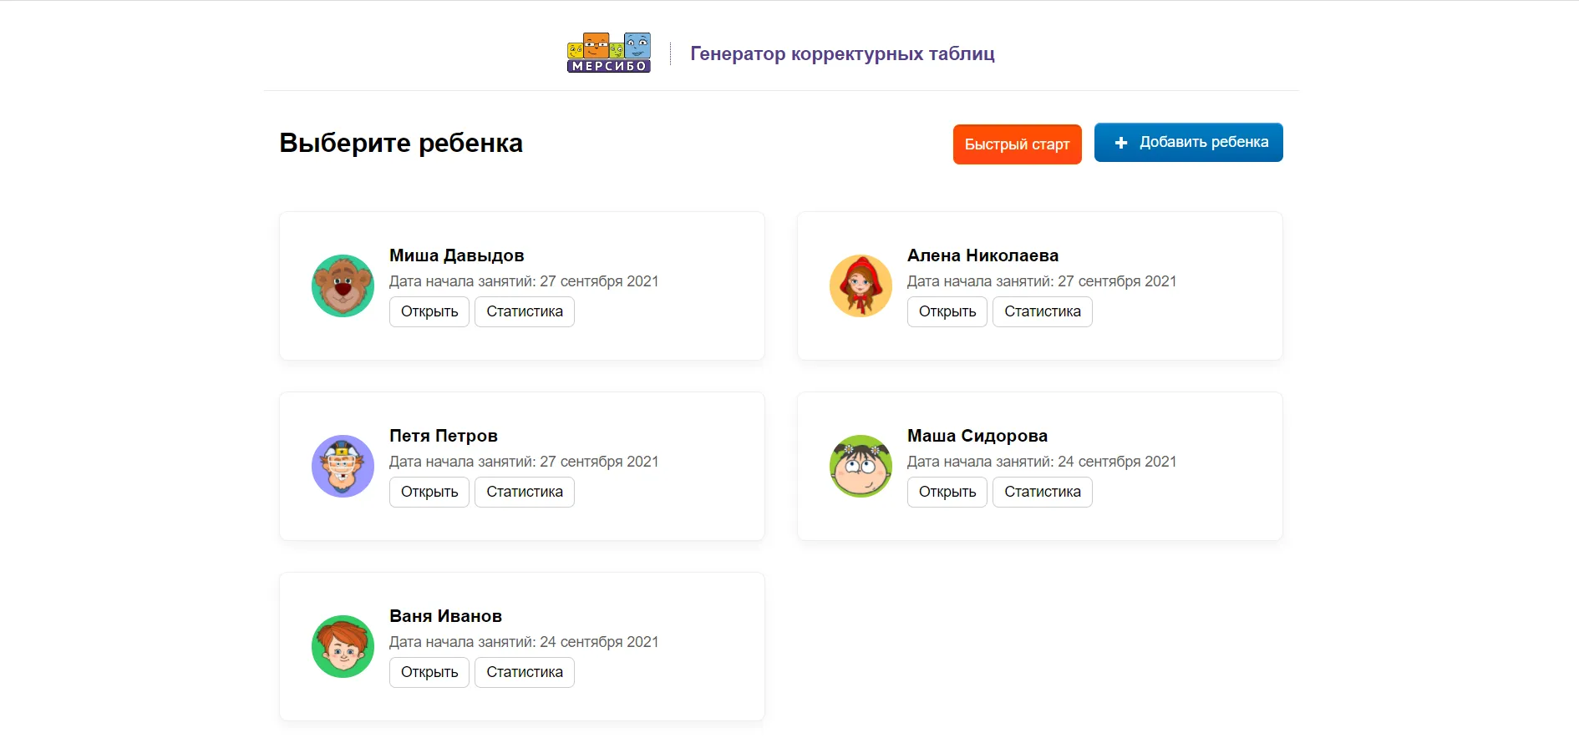Viewport: 1579px width, 753px height.
Task: Click Ваня Иванов's red-haired boy avatar
Action: pos(343,646)
